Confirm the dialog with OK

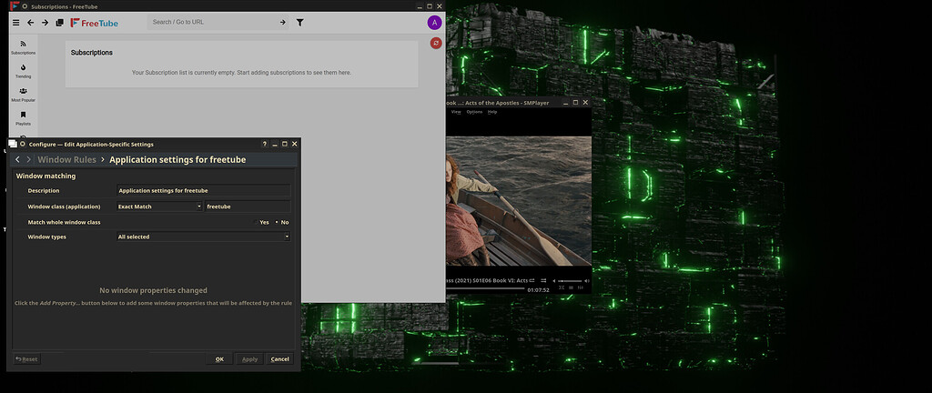(x=219, y=359)
